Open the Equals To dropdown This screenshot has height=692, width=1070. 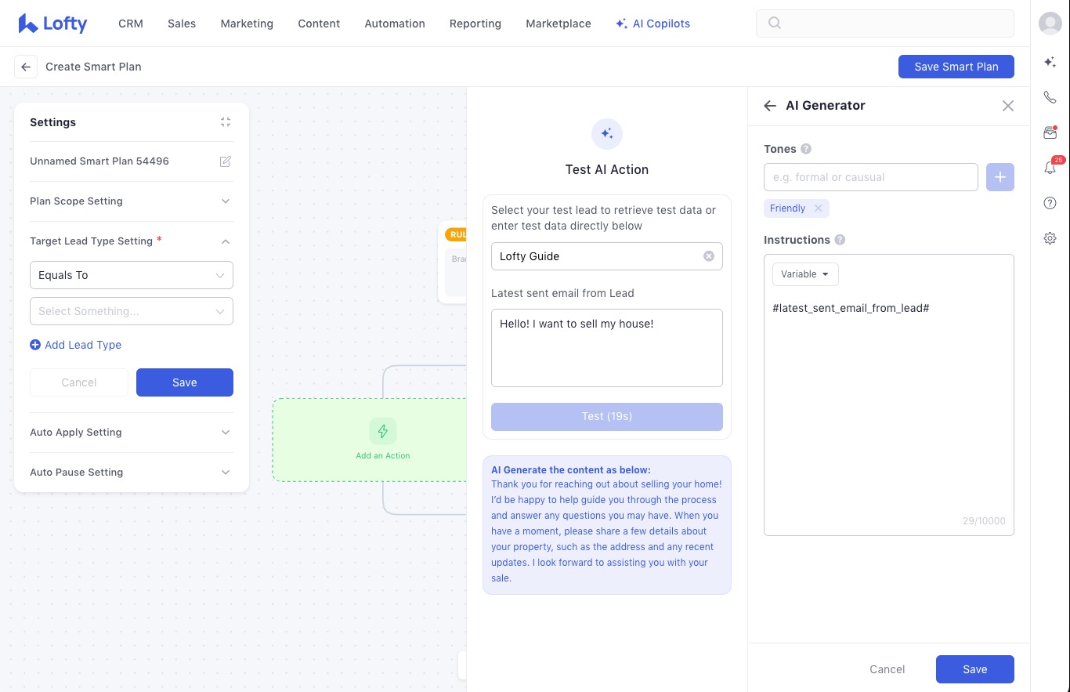(131, 275)
